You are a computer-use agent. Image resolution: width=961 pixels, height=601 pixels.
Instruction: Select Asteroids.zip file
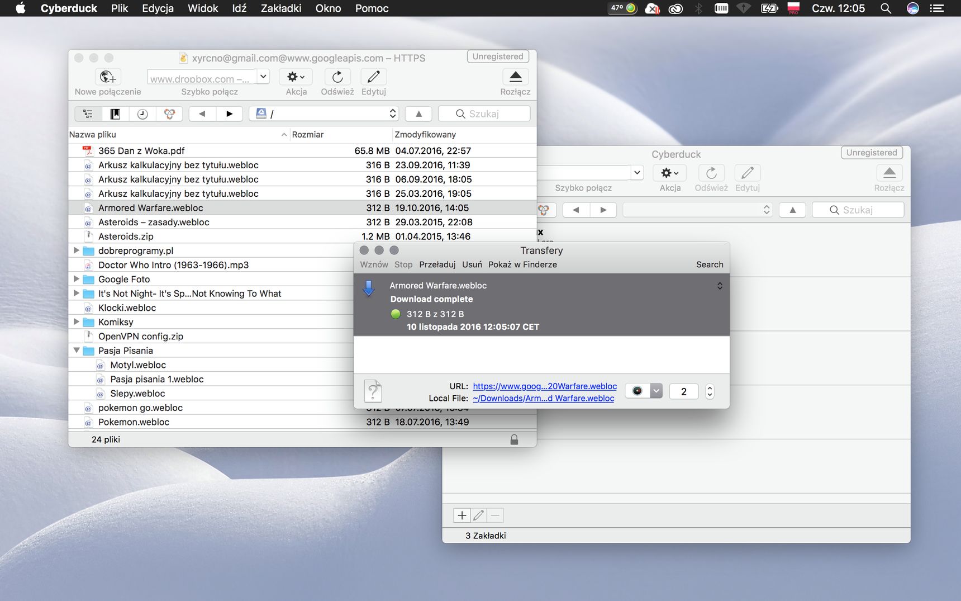coord(302,236)
